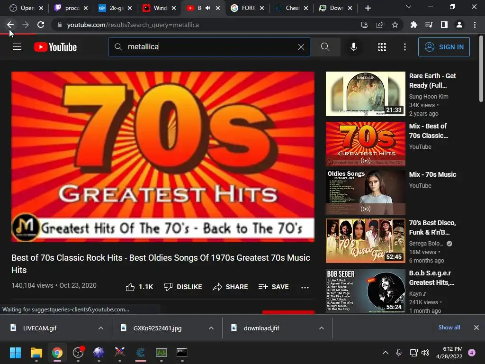The width and height of the screenshot is (485, 364).
Task: Mute the YouTube tab via speaker icon
Action: point(208,8)
